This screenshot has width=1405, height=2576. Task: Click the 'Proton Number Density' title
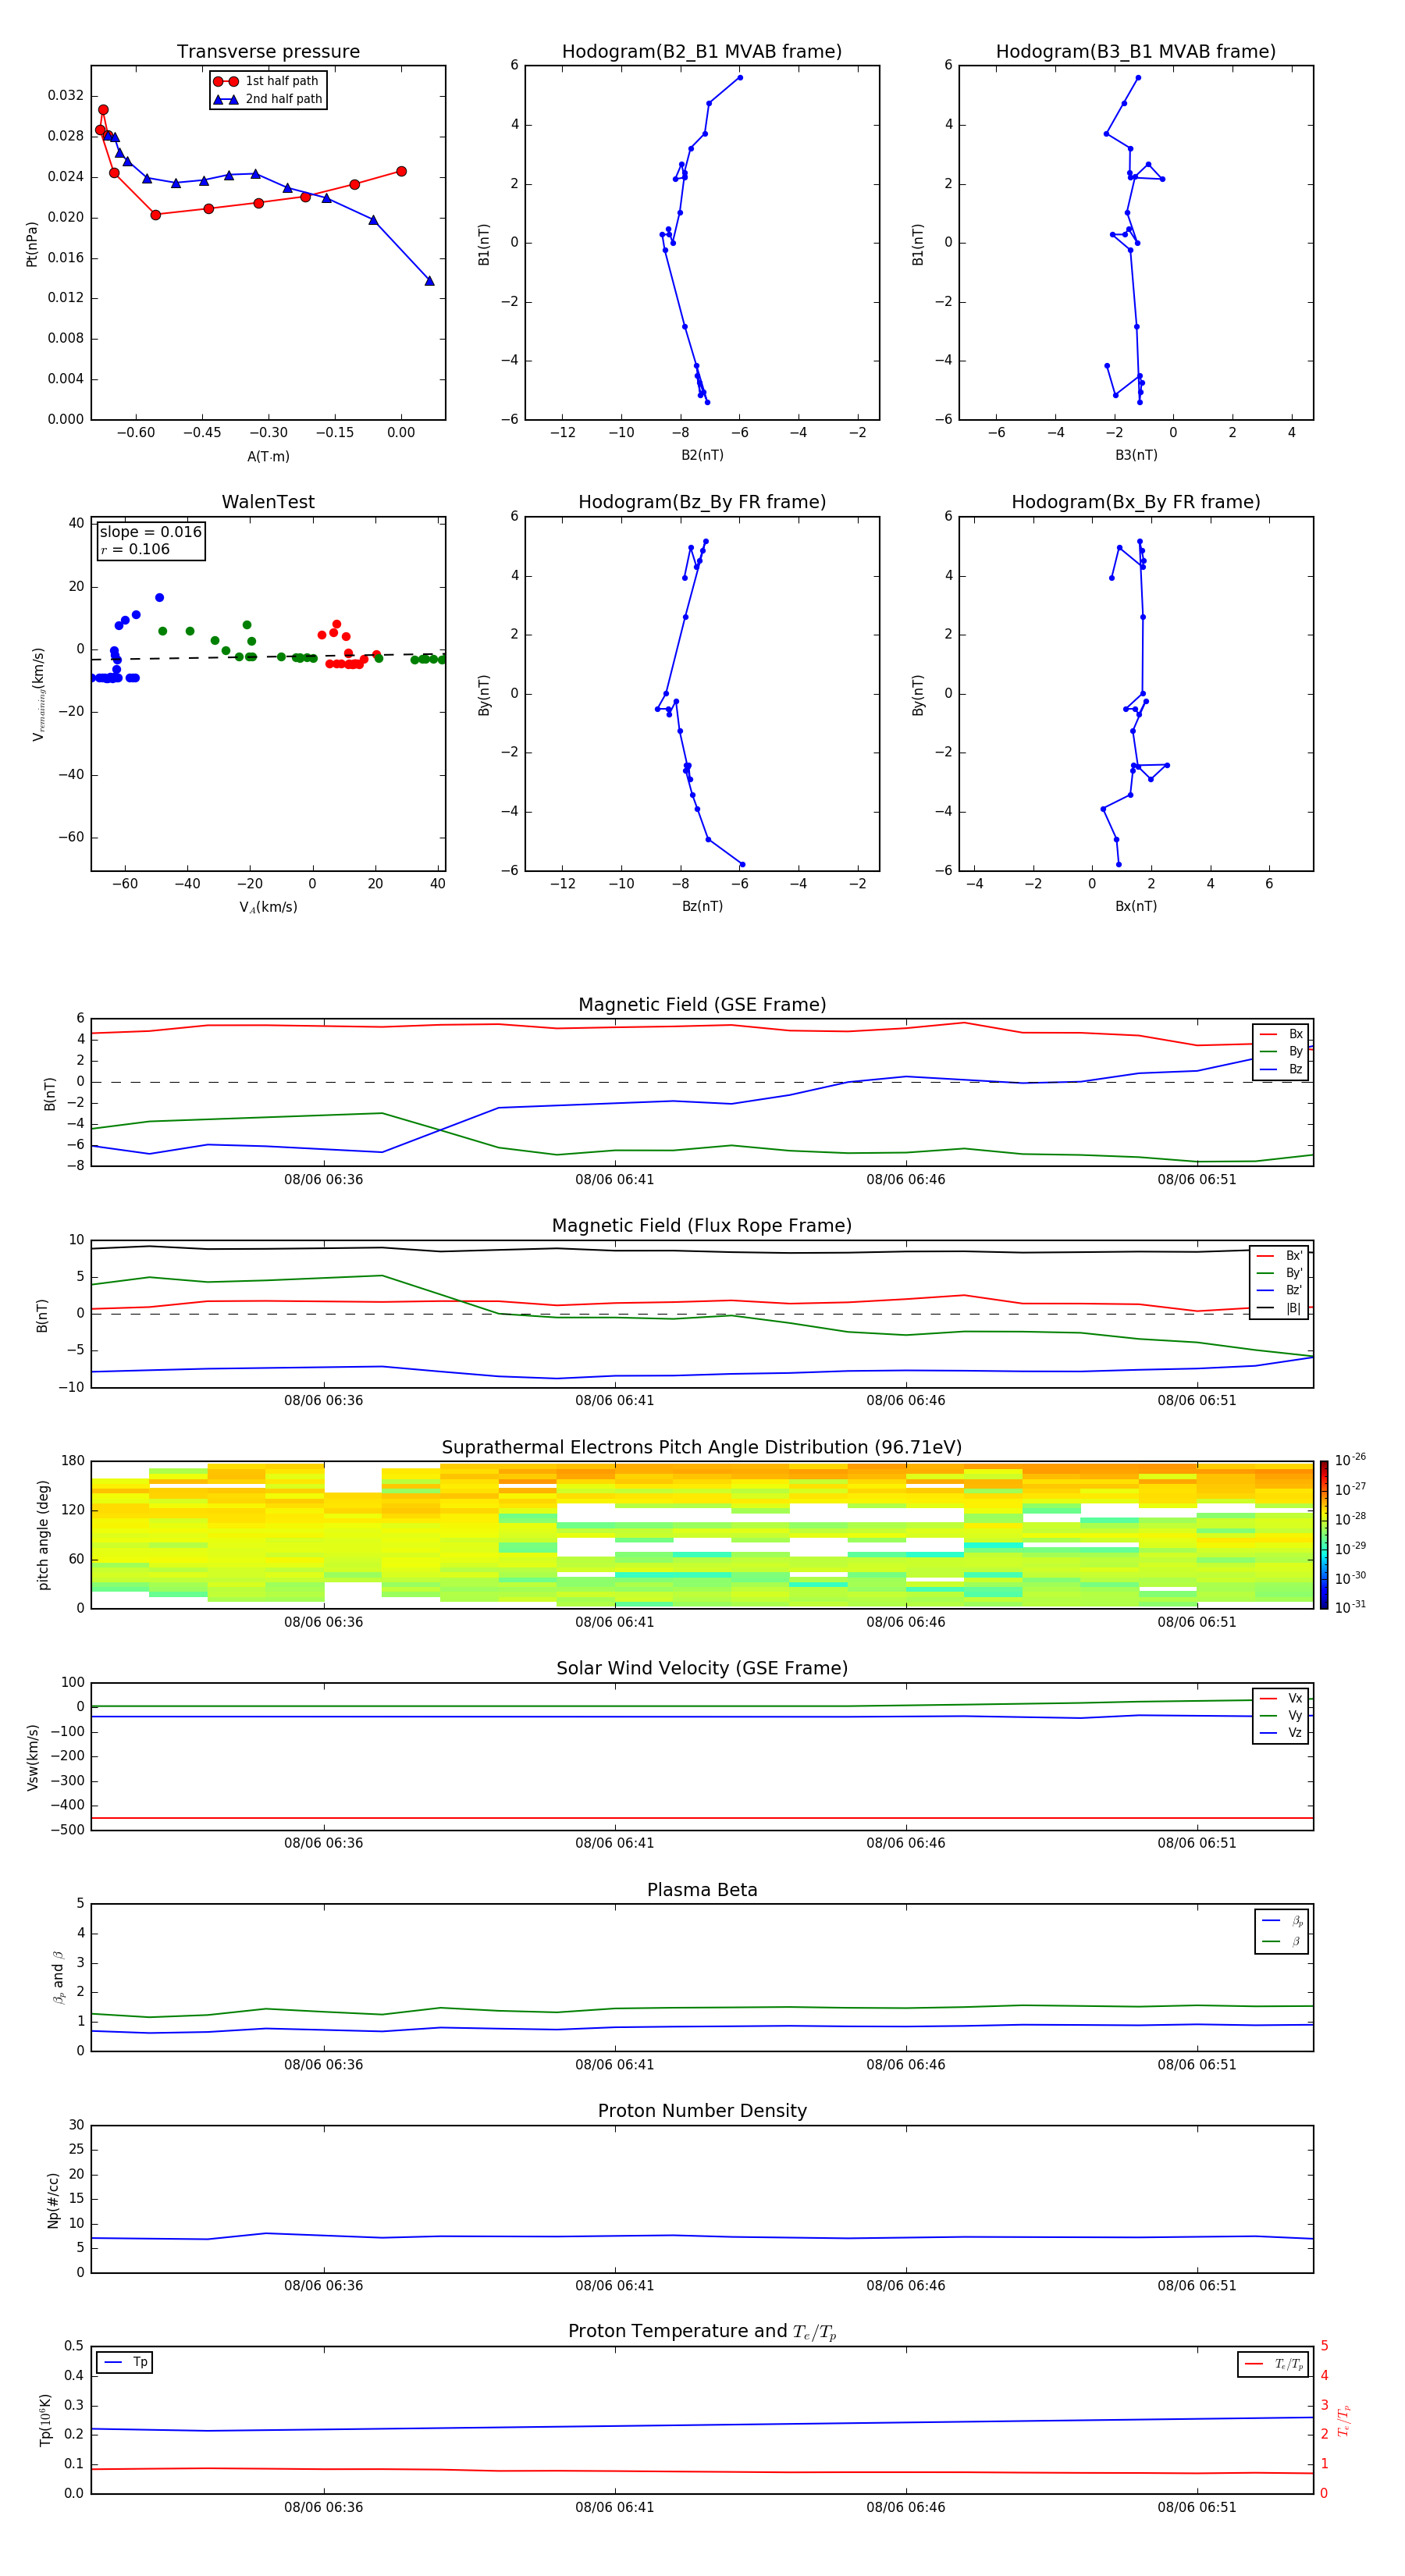click(702, 2111)
